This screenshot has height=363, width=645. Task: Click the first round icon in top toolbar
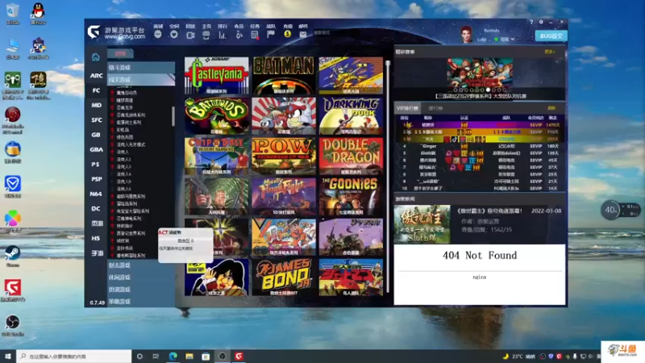(158, 35)
